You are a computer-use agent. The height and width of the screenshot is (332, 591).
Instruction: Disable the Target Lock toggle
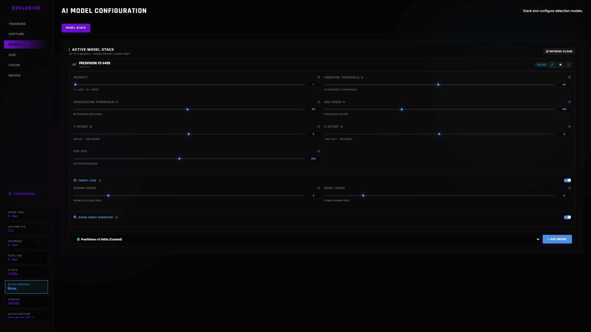567,180
